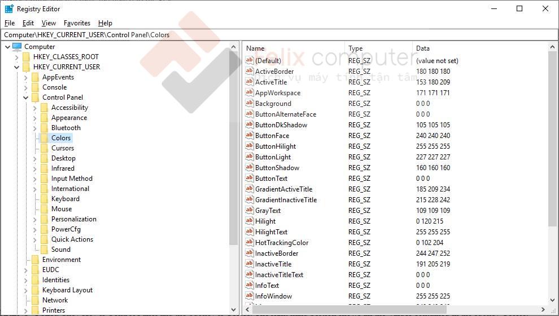
Task: Open the Favorites menu
Action: [x=77, y=23]
